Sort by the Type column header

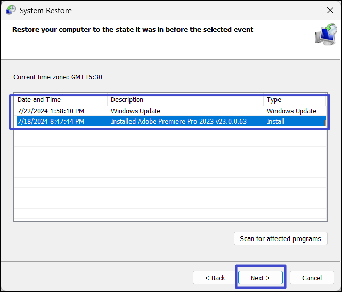tap(274, 100)
